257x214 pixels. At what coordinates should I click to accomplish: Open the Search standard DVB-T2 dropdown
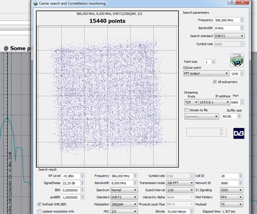point(229,36)
